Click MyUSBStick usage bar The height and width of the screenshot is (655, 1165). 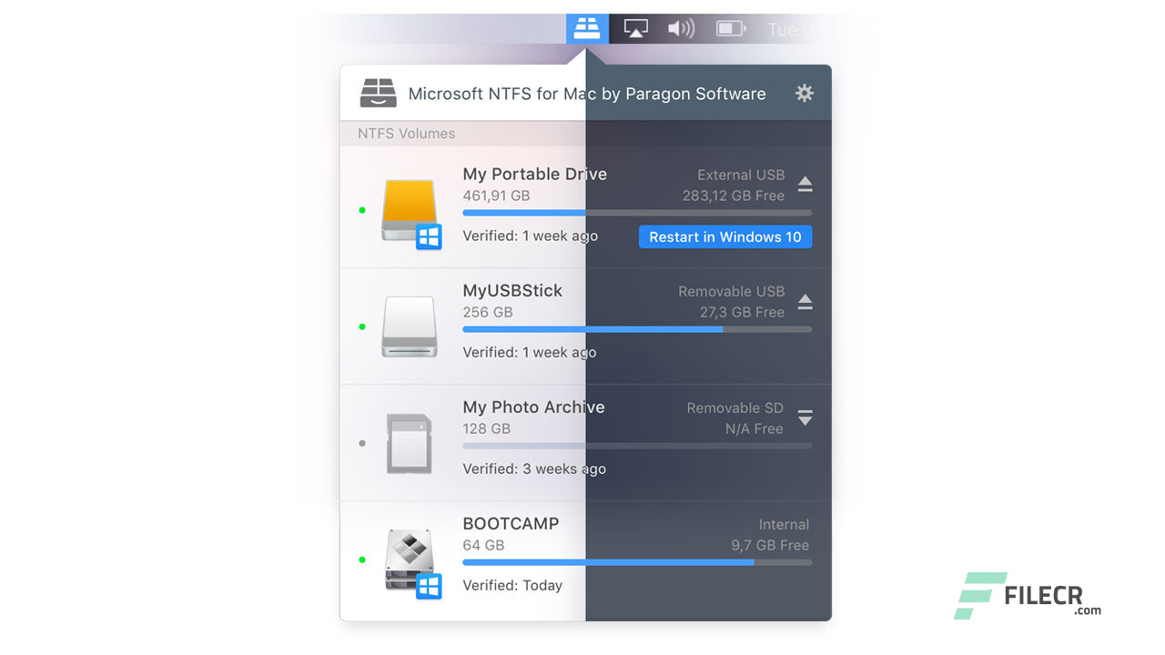coord(637,329)
